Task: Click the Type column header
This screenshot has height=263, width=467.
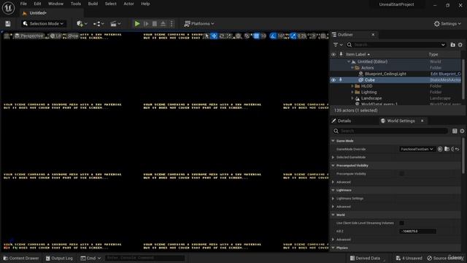Action: tap(433, 54)
